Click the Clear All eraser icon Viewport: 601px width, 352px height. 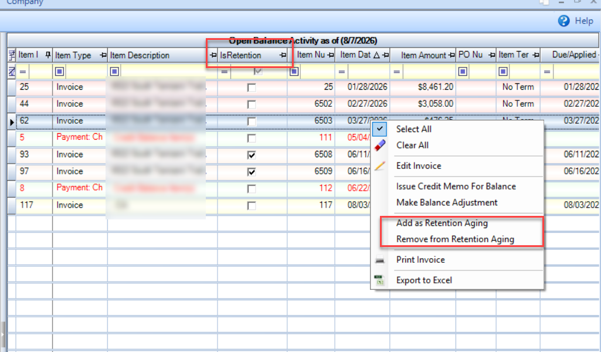tap(379, 145)
